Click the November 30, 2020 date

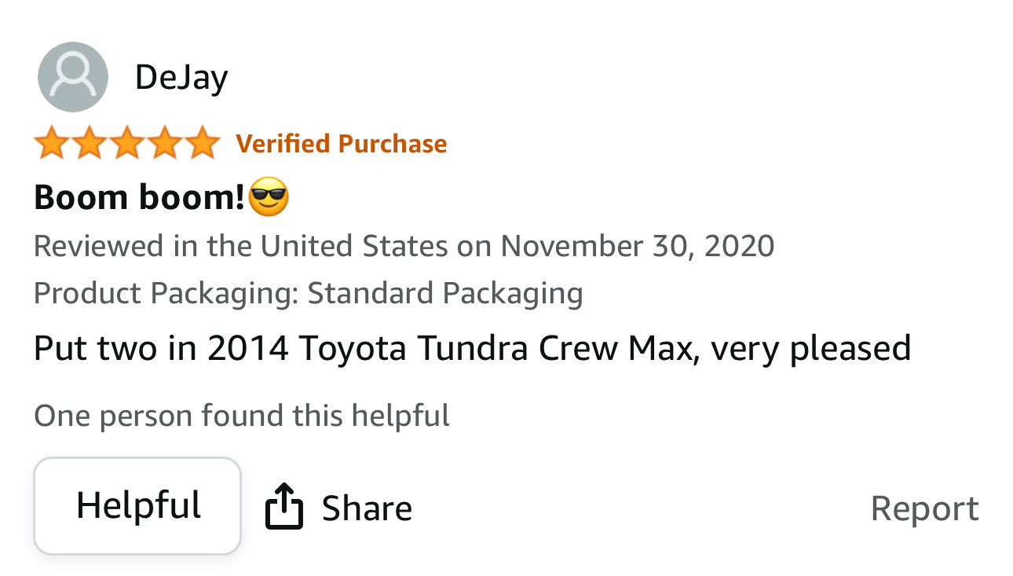[x=638, y=246]
